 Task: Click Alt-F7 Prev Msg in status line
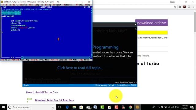(x=40, y=60)
